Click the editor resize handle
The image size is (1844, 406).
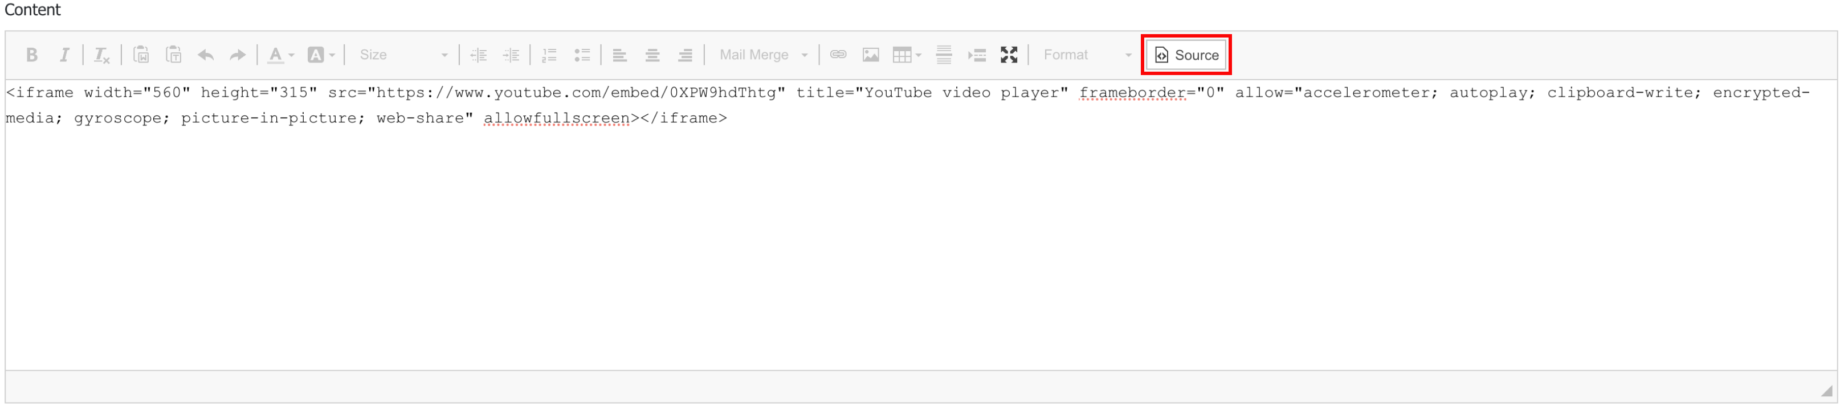coord(1827,391)
